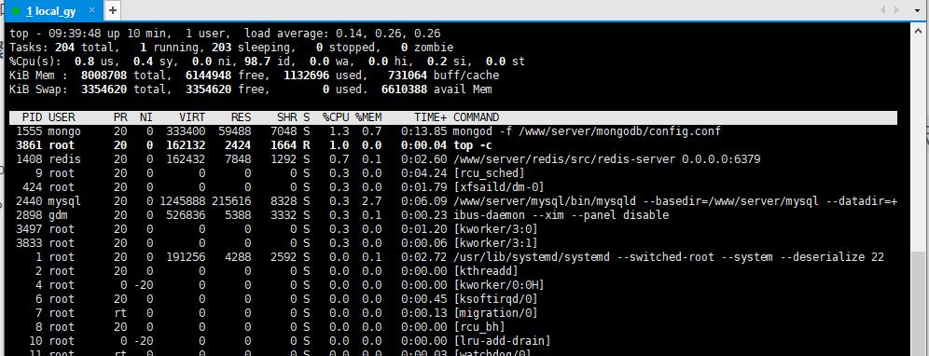
Task: Click the [rcu_sched] command
Action: (489, 173)
